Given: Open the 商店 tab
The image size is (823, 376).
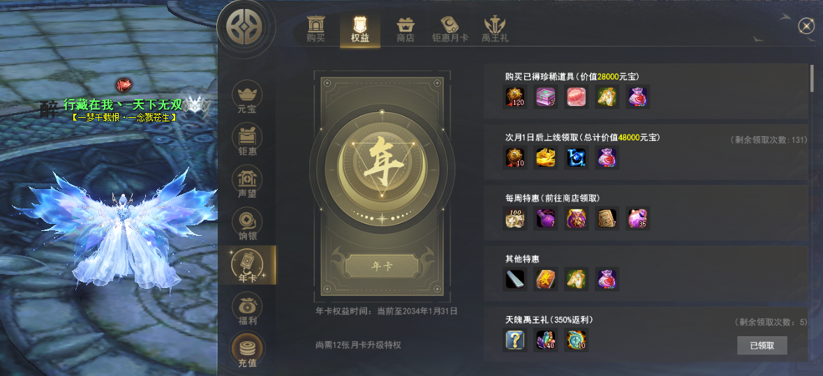Looking at the screenshot, I should [x=405, y=29].
